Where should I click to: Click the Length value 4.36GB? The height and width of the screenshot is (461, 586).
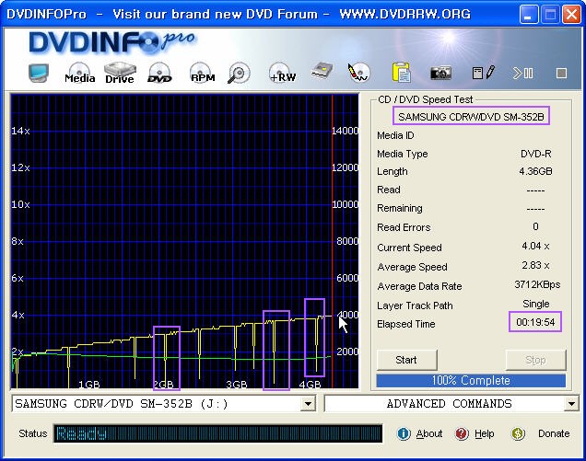(x=535, y=171)
